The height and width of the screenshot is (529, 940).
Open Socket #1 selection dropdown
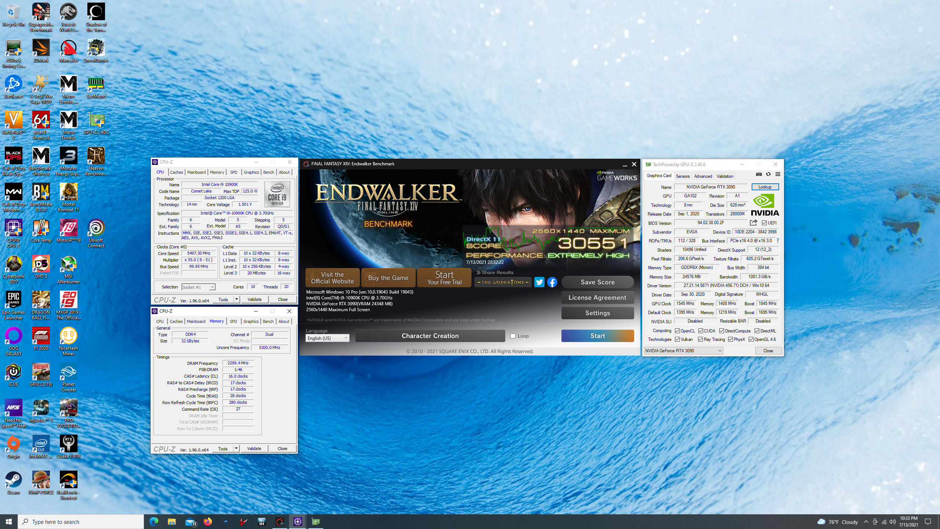pos(198,287)
